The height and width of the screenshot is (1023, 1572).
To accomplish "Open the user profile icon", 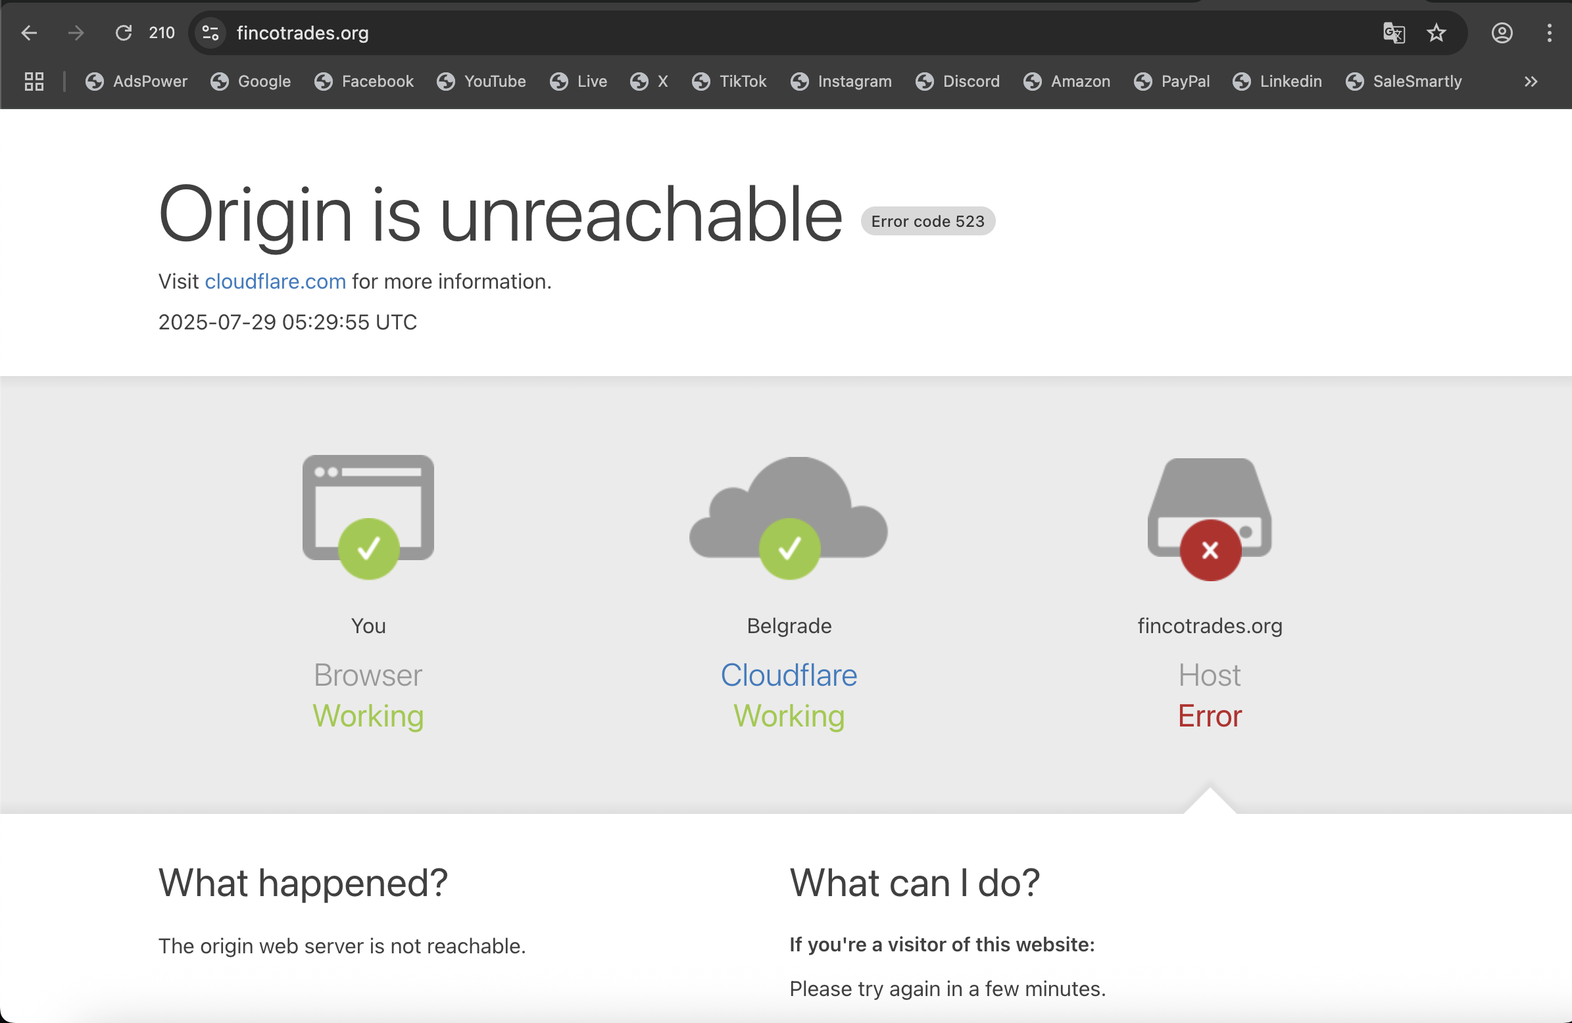I will [x=1502, y=32].
